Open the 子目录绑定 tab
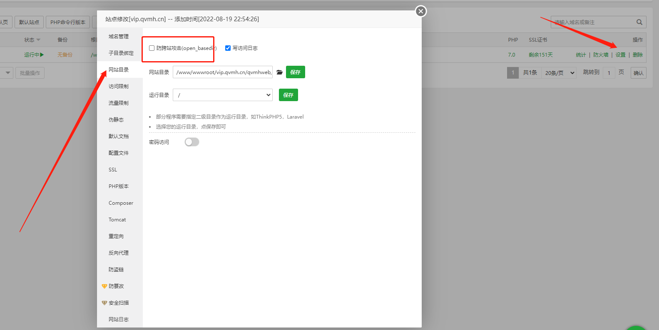 [120, 53]
